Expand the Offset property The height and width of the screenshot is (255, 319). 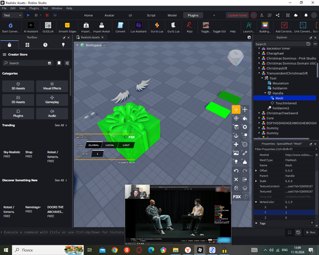tap(256, 171)
